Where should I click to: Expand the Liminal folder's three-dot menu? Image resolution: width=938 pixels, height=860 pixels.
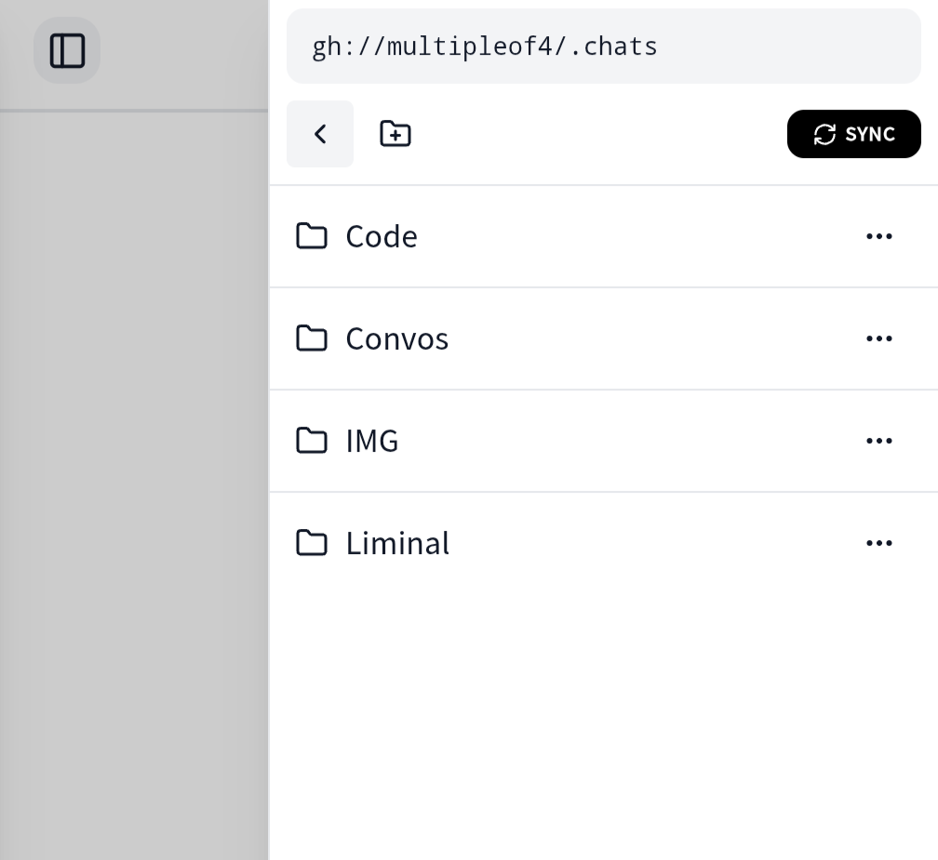pos(879,543)
